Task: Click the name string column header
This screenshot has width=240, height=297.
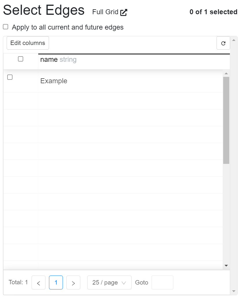Action: coord(58,60)
